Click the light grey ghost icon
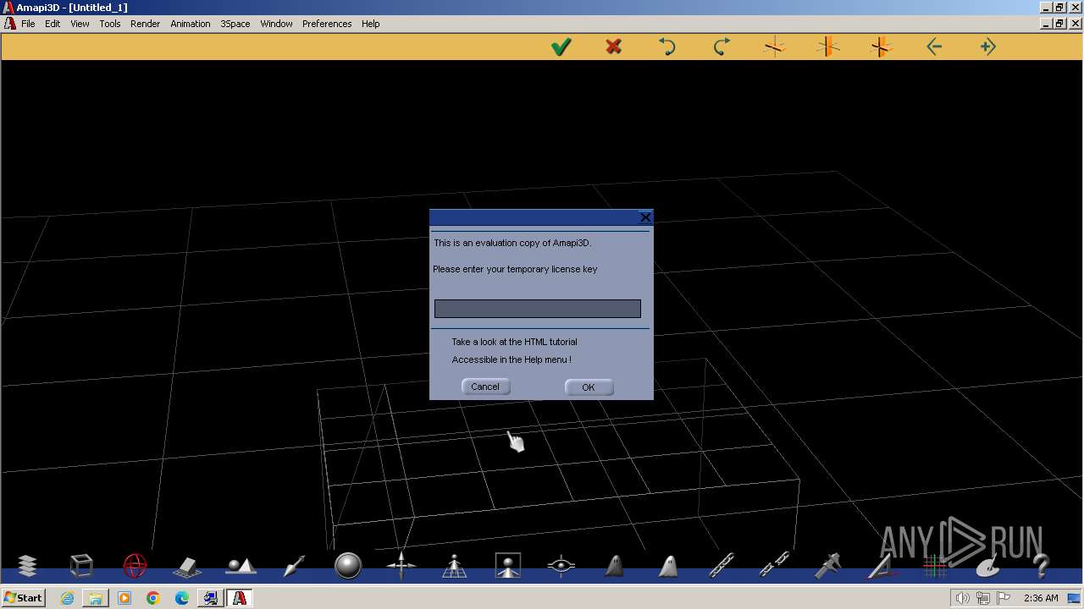Image resolution: width=1084 pixels, height=609 pixels. coord(668,566)
